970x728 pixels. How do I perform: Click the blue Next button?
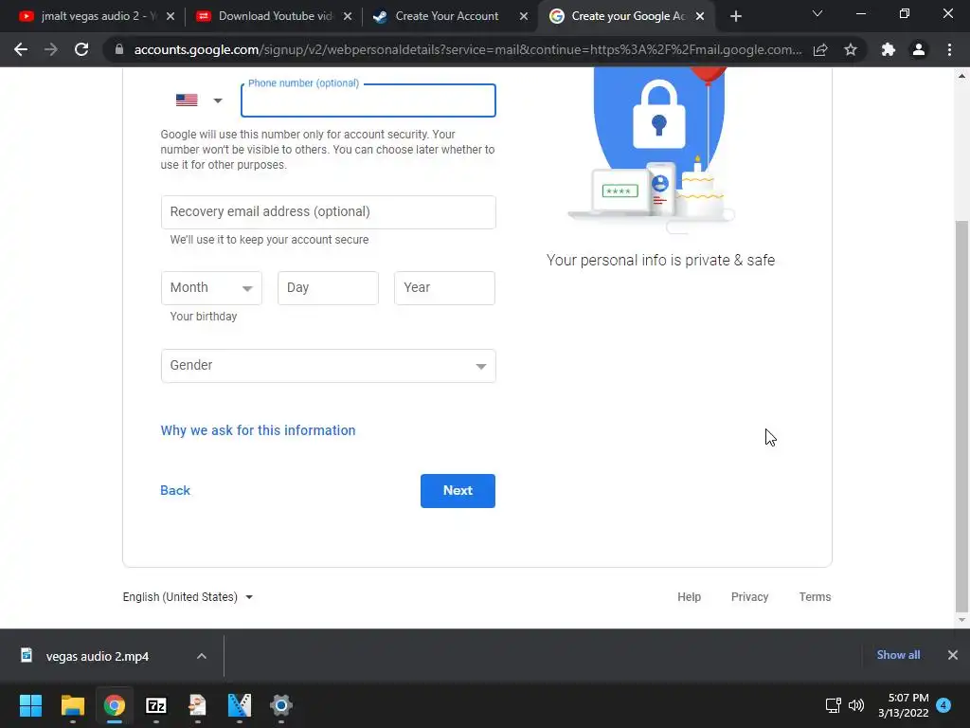pyautogui.click(x=458, y=491)
